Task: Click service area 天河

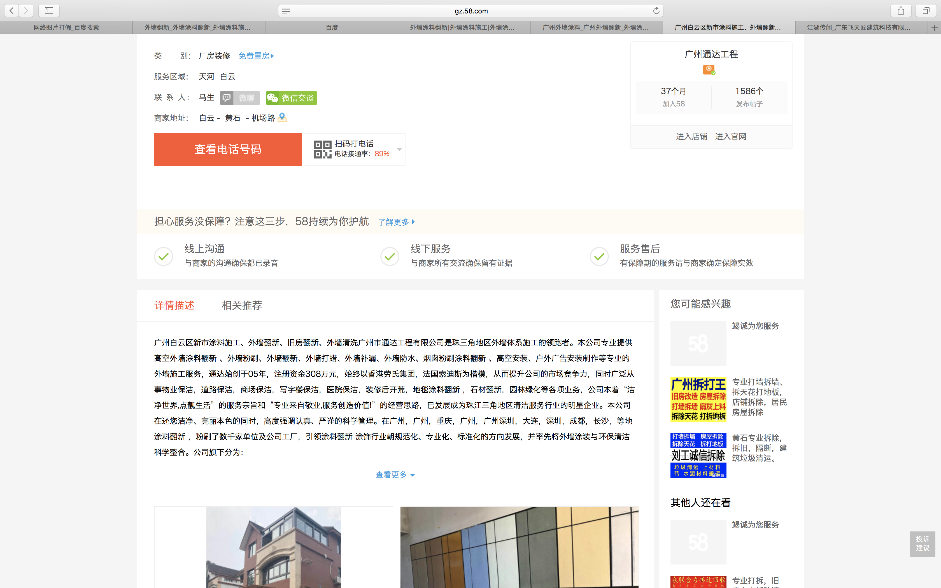Action: coord(206,77)
